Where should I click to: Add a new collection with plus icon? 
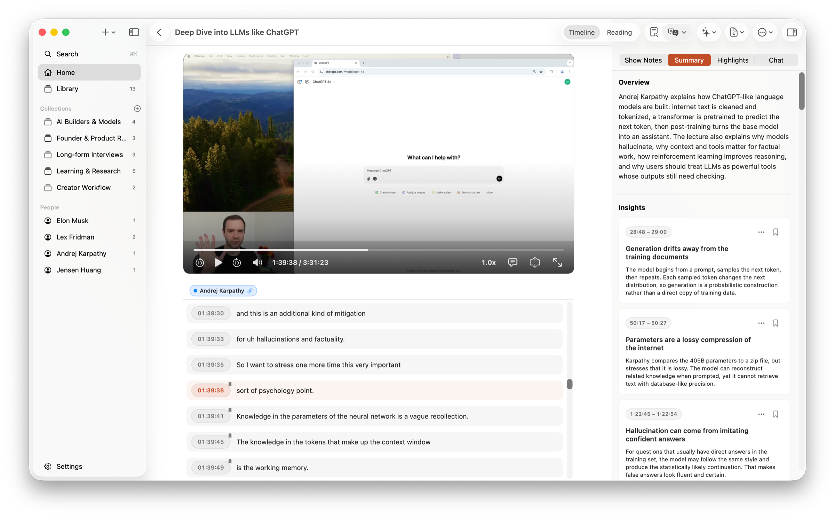137,109
